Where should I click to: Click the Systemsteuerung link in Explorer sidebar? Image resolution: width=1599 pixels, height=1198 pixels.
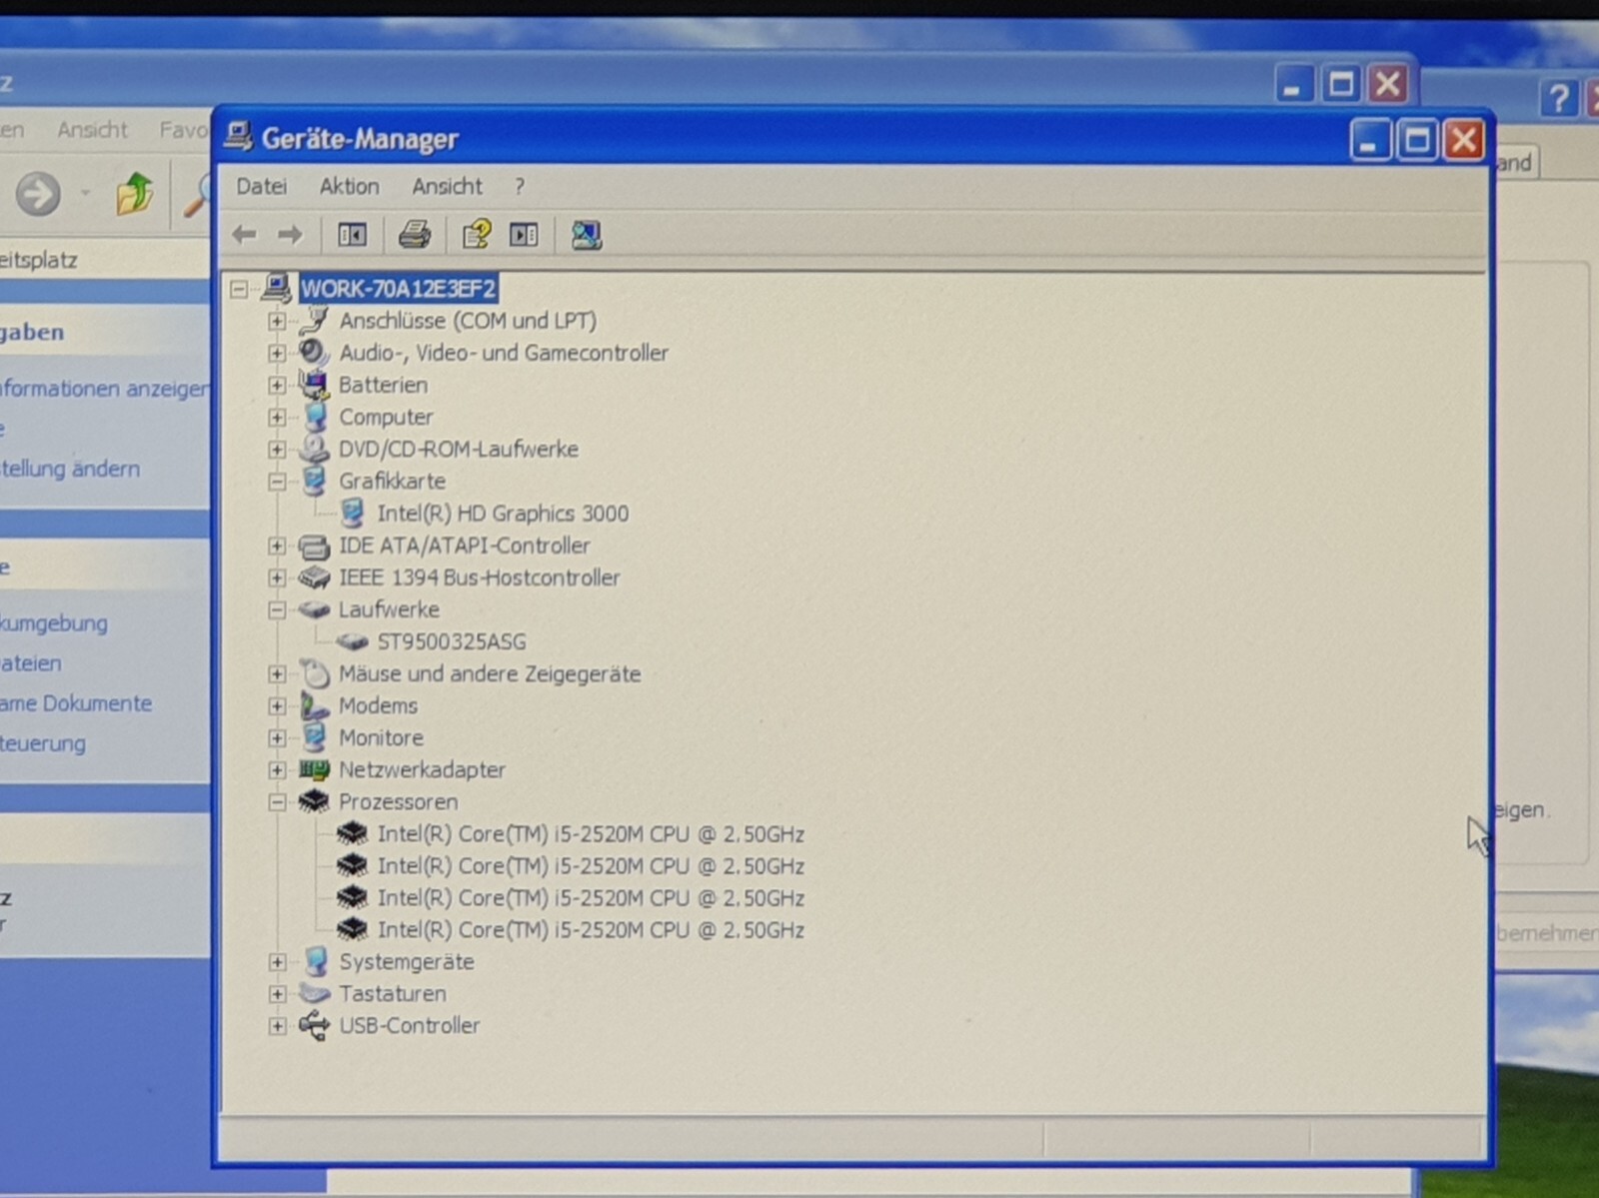(43, 742)
